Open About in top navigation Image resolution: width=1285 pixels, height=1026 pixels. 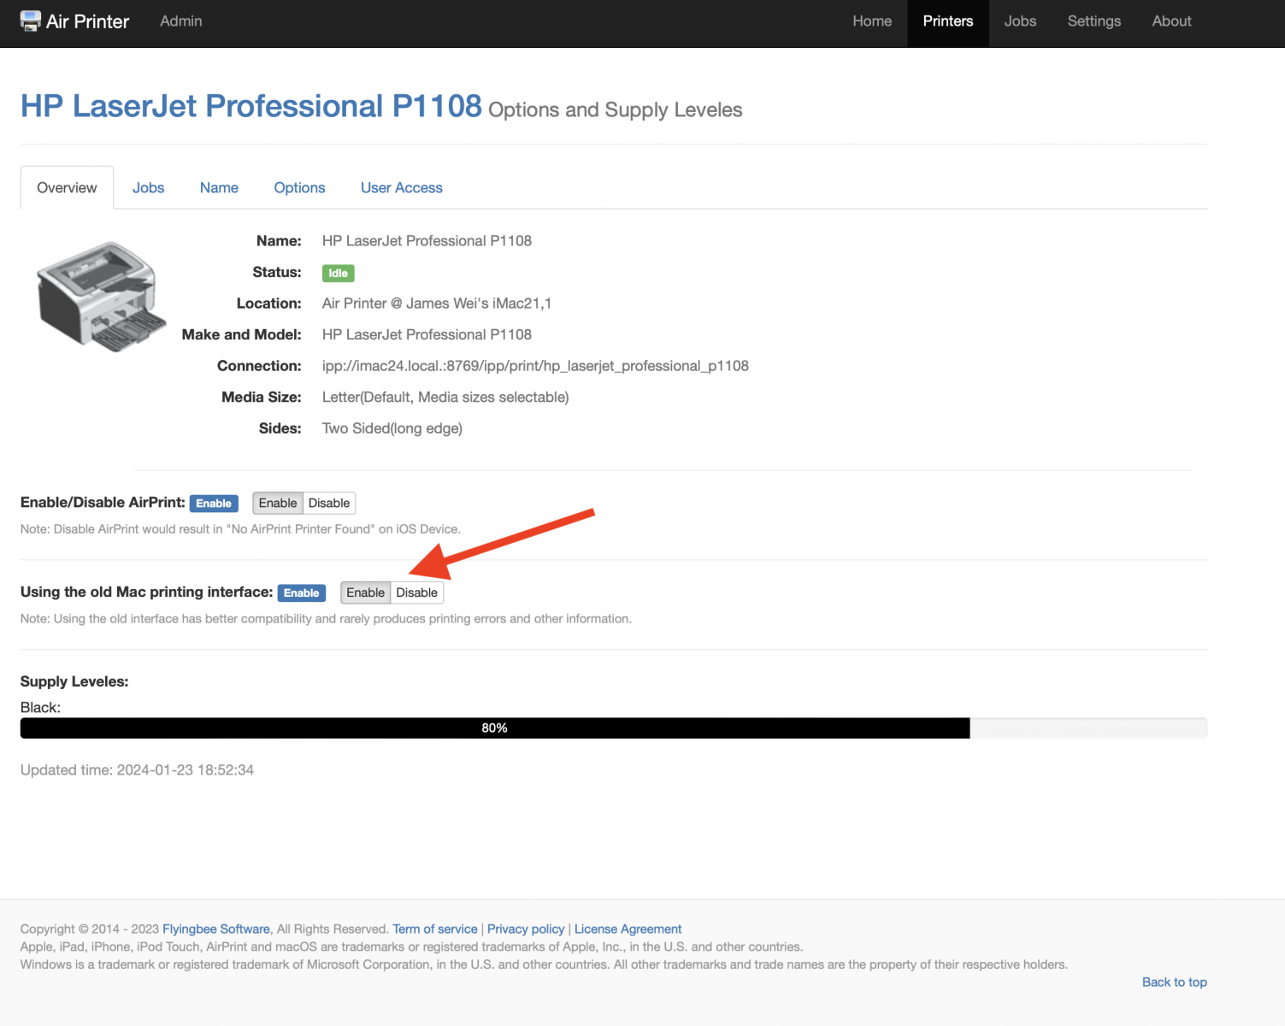pyautogui.click(x=1171, y=21)
